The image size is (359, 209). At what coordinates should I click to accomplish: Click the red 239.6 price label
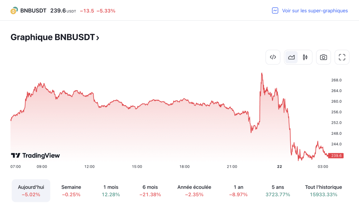tap(336, 156)
